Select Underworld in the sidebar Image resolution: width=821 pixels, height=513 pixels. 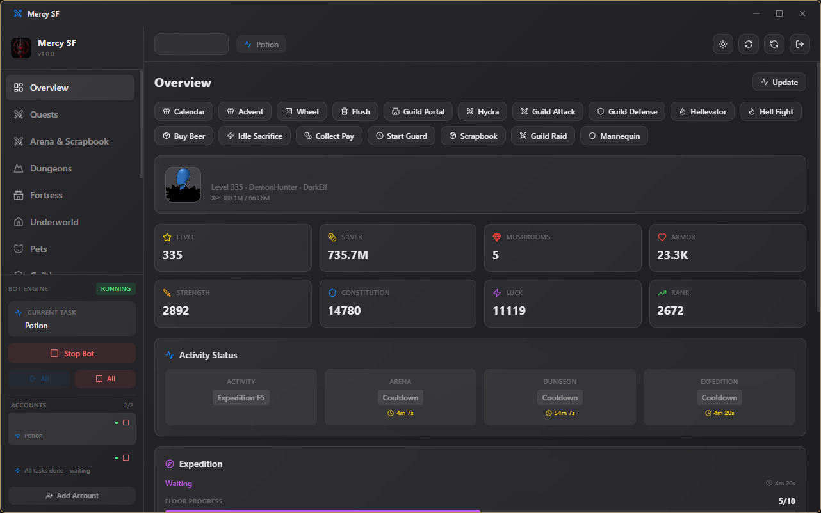click(70, 222)
